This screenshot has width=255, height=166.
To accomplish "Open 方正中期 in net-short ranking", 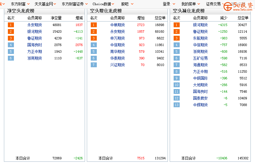I will pos(34,51).
